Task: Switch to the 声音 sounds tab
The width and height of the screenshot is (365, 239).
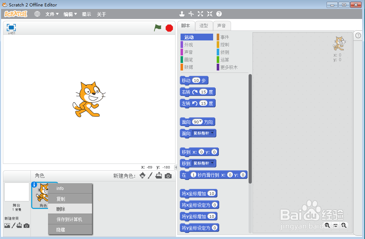Action: coord(222,26)
